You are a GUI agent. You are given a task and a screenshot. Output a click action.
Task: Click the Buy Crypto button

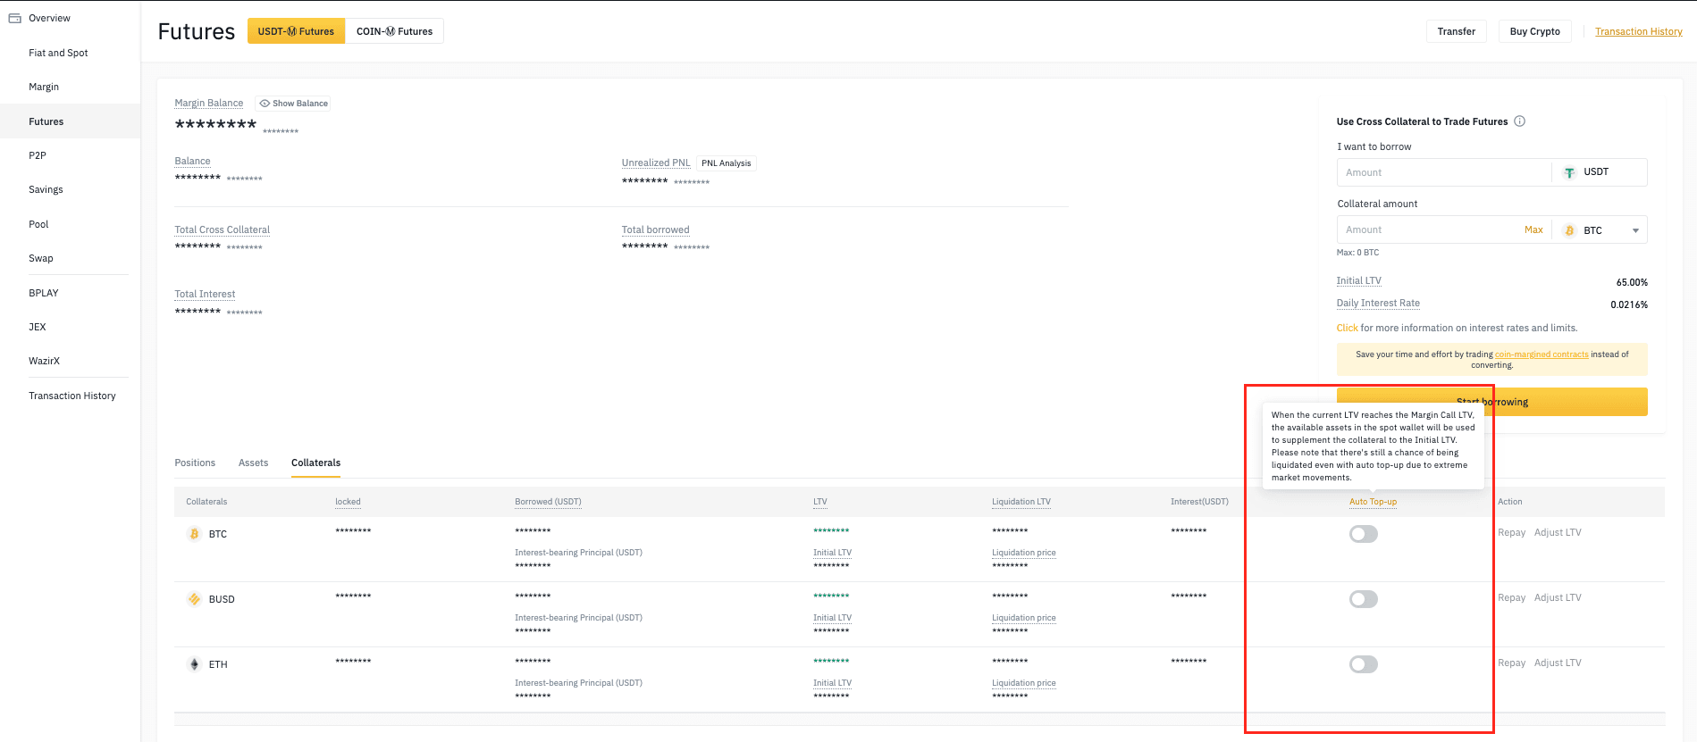[x=1534, y=31]
